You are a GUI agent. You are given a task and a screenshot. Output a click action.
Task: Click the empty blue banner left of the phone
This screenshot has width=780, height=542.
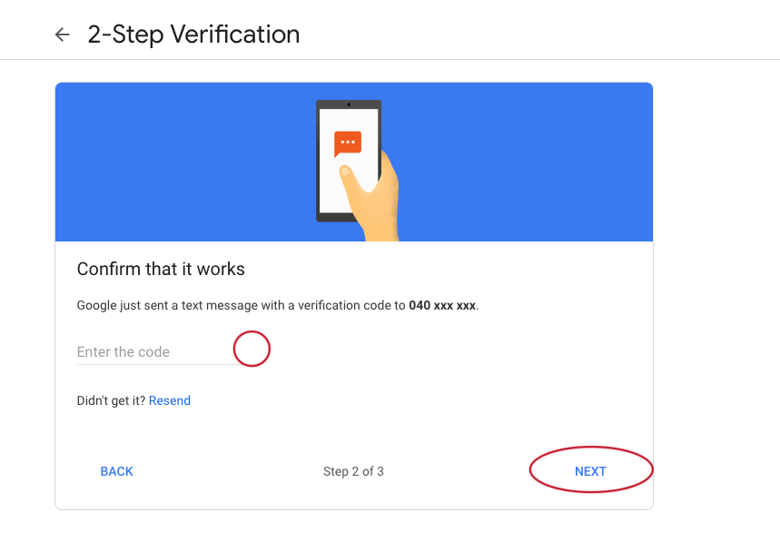[x=184, y=162]
